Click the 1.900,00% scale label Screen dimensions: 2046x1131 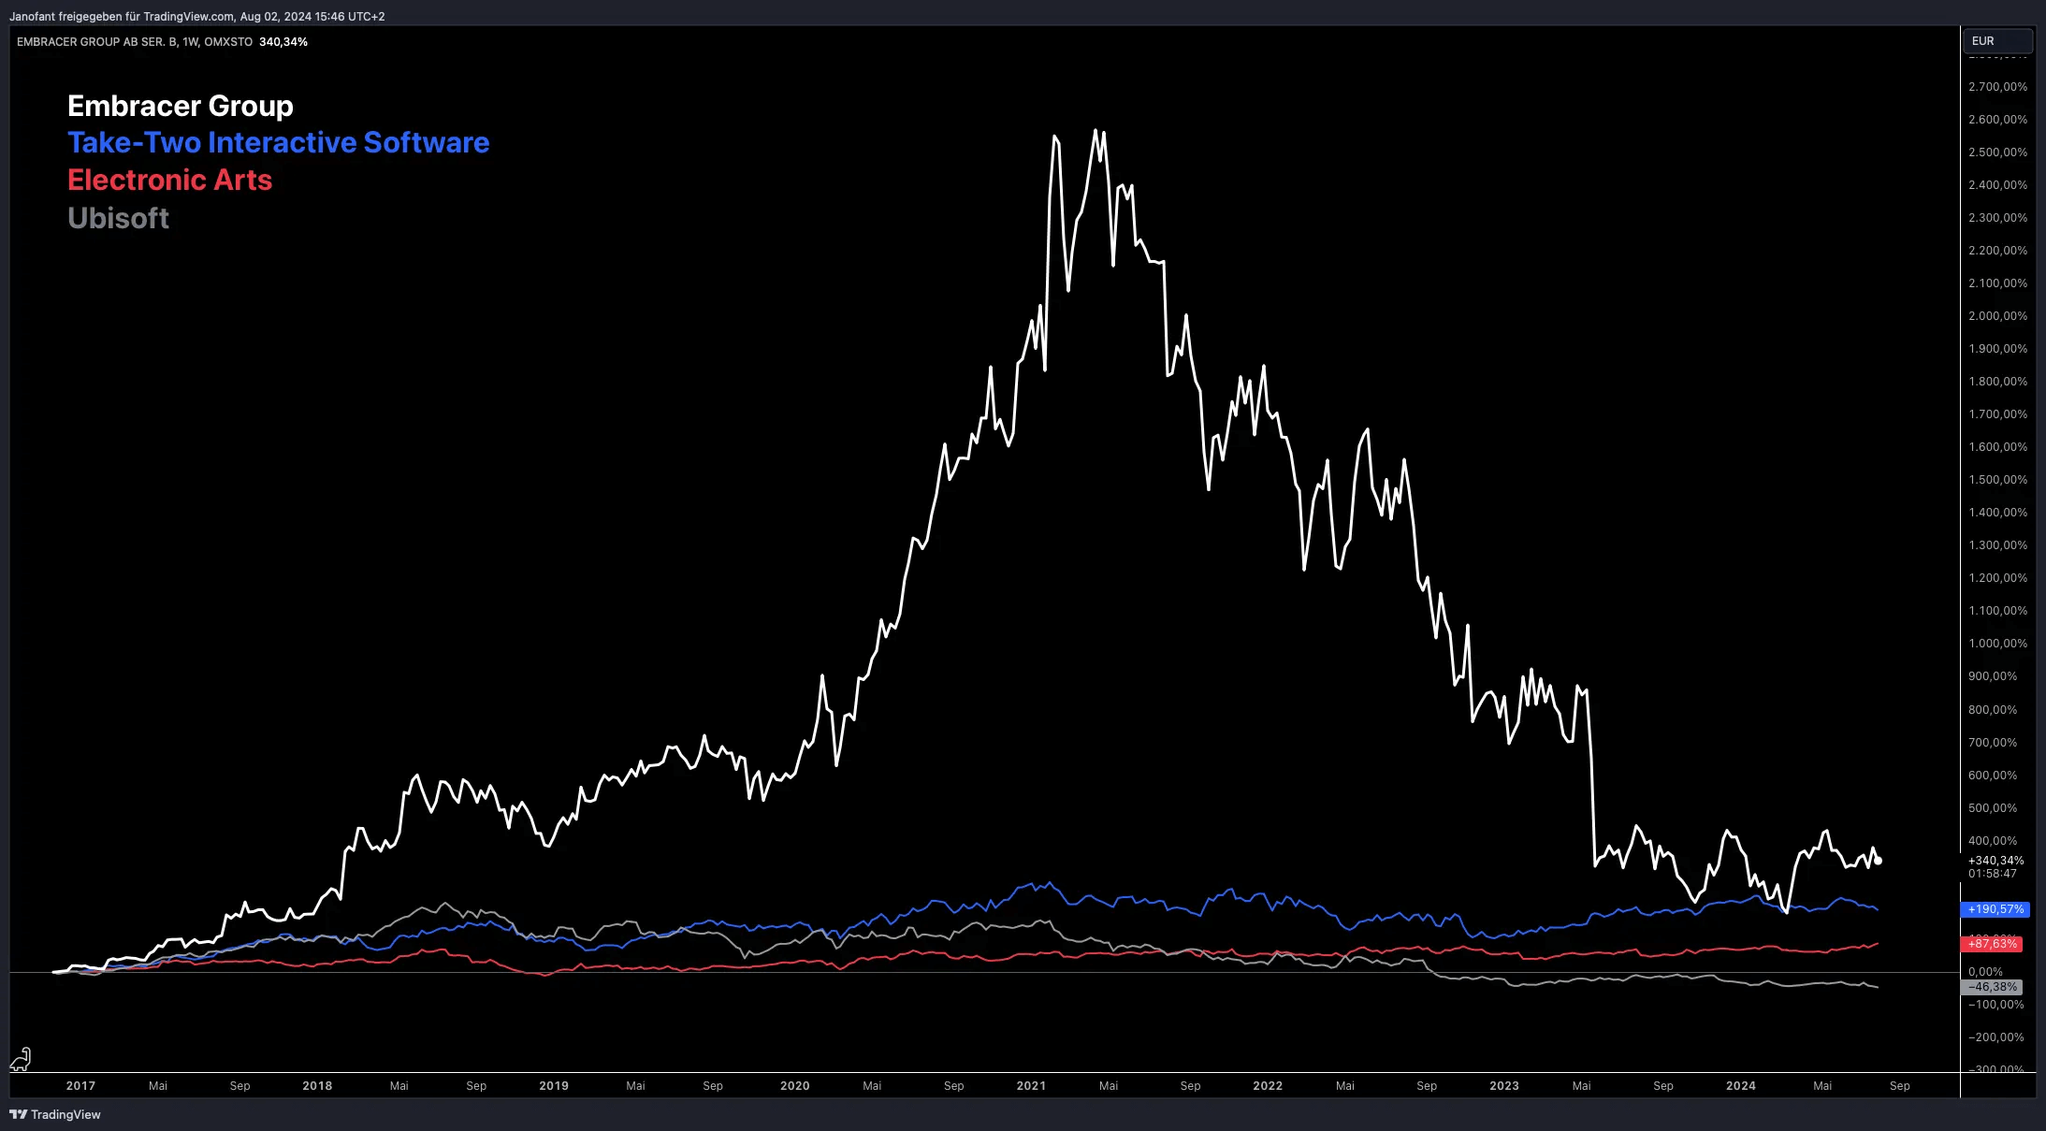[x=1997, y=349]
